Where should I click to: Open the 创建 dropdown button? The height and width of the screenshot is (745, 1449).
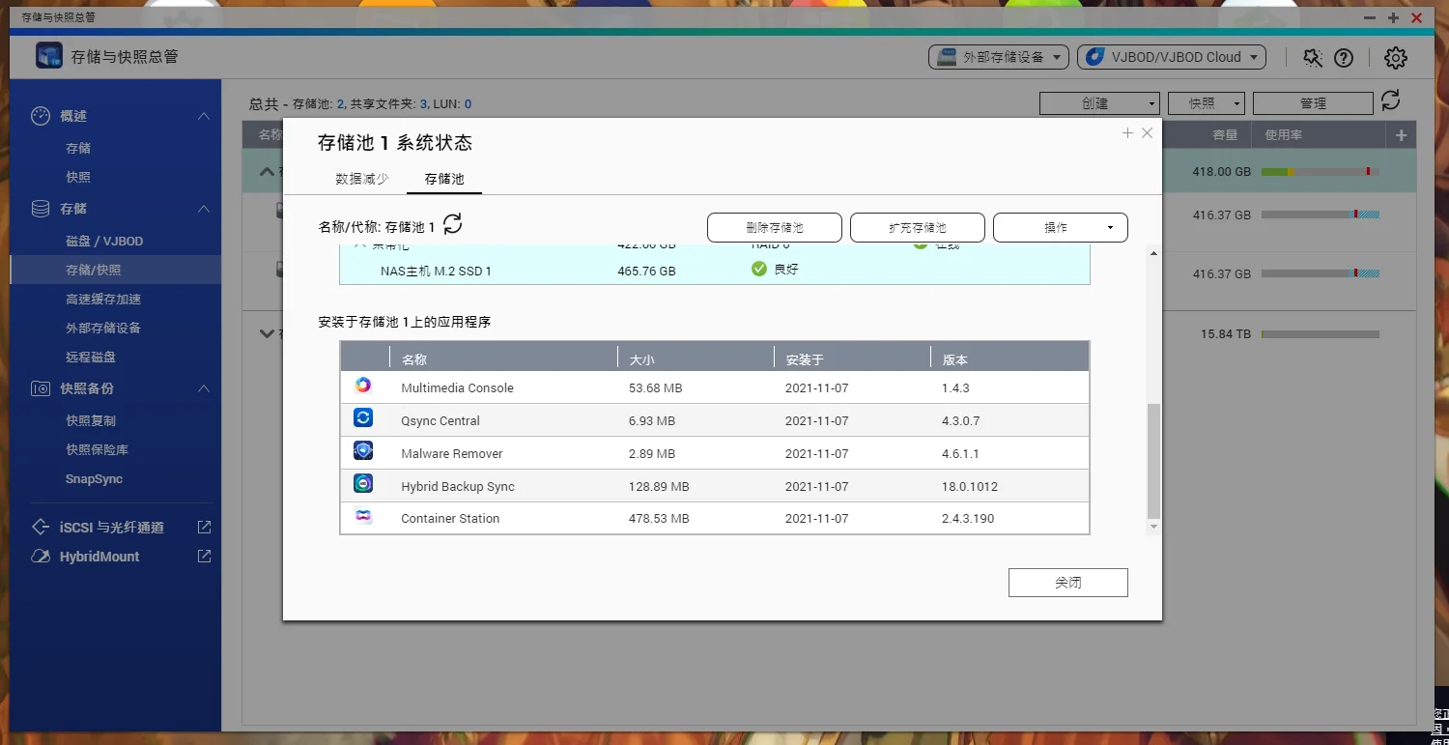(x=1099, y=103)
